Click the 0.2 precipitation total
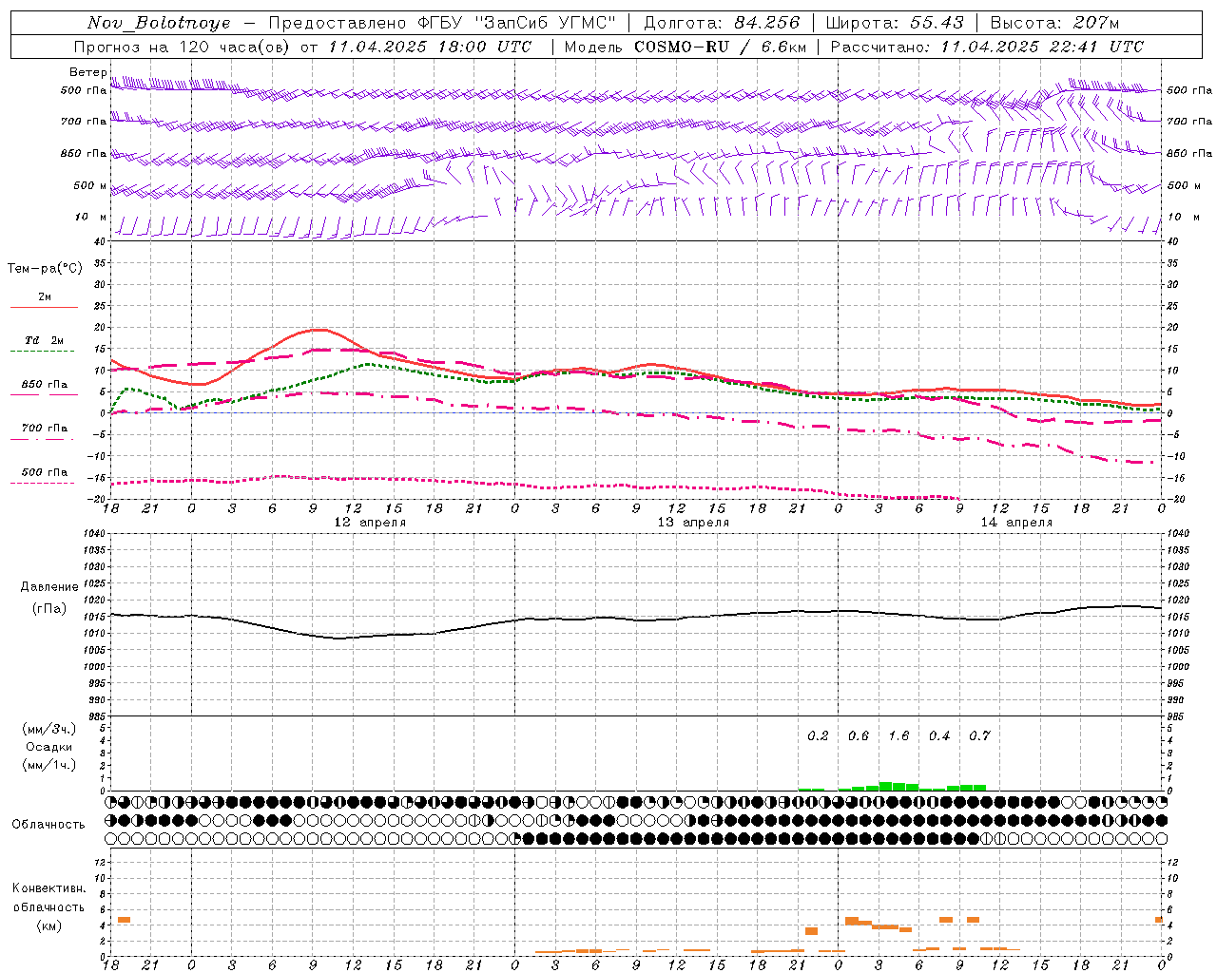The image size is (1217, 973). pos(818,736)
